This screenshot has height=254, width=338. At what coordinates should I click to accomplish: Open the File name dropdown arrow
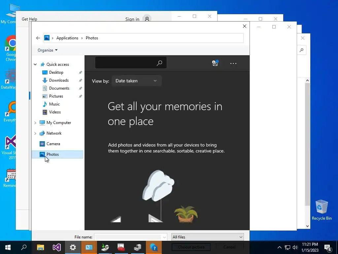pos(164,237)
